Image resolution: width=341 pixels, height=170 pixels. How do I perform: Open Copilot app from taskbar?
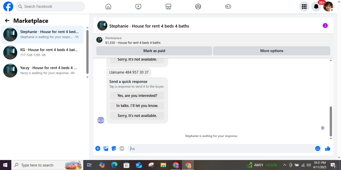tap(102, 165)
